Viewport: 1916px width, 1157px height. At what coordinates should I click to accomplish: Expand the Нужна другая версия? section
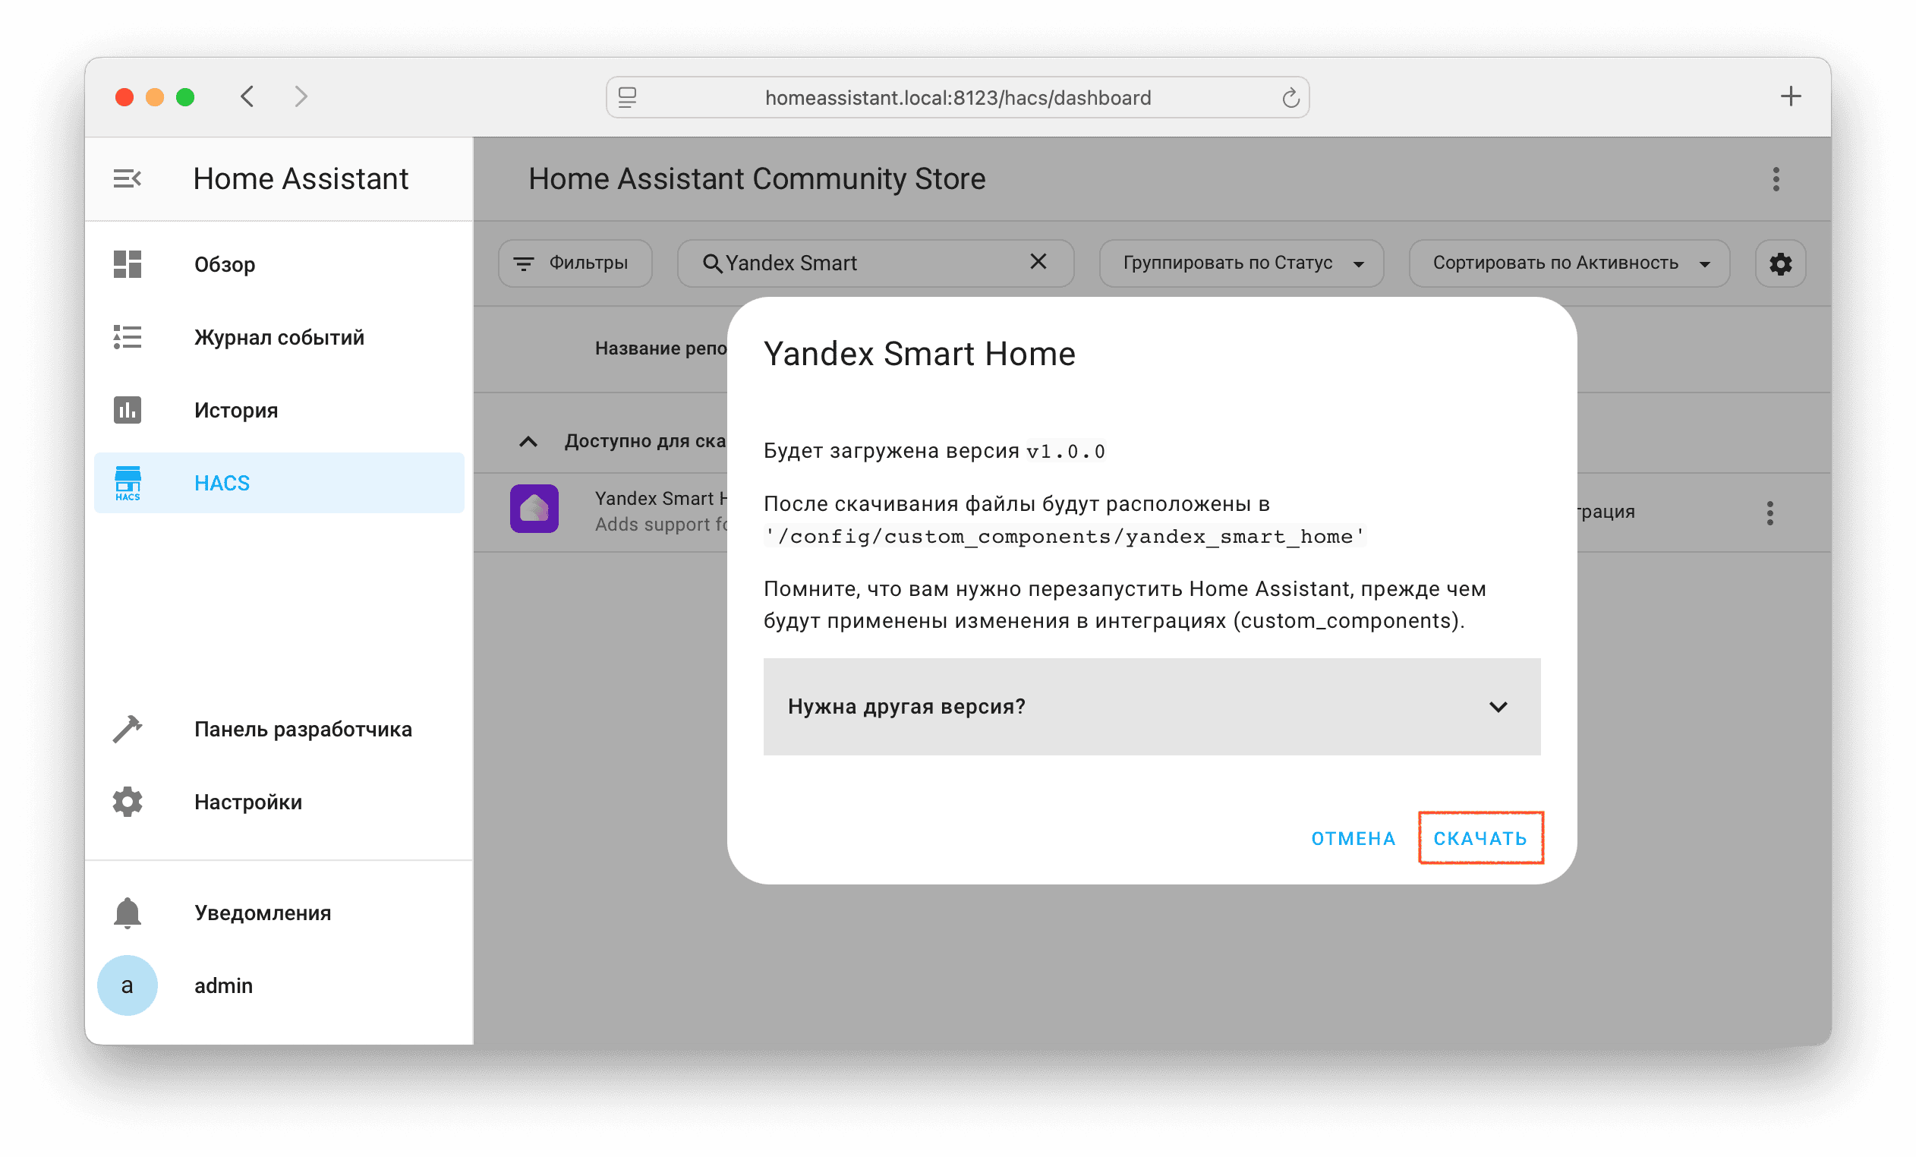tap(1151, 707)
